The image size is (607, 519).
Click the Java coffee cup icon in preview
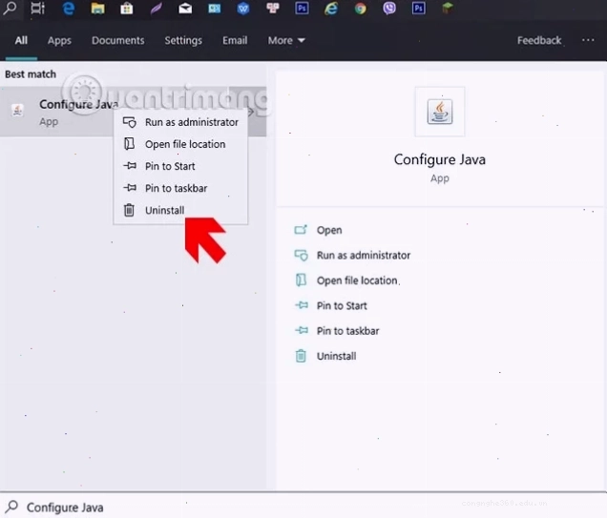click(440, 112)
